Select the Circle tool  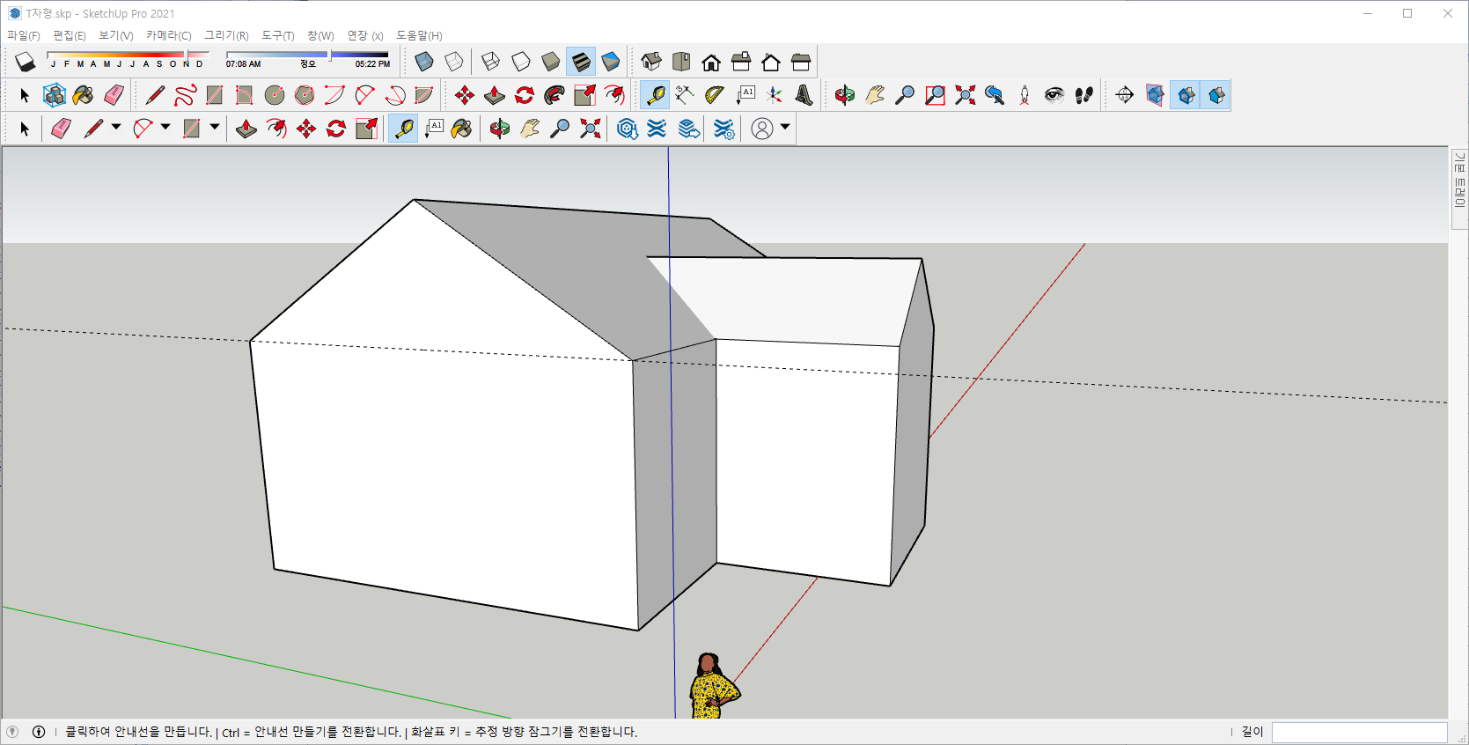pos(275,95)
